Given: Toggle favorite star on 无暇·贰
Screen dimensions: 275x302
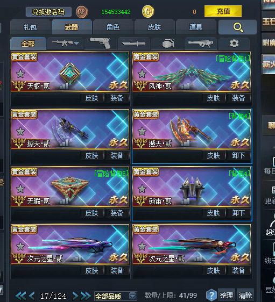Looking at the screenshot, I should click(x=20, y=189).
